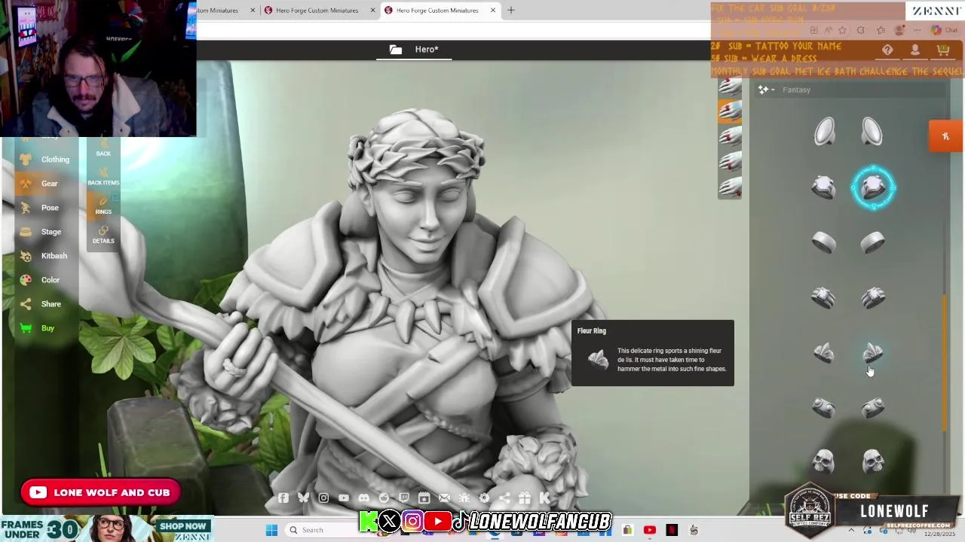Select the left ornate cluster ring
This screenshot has height=542, width=965.
823,298
